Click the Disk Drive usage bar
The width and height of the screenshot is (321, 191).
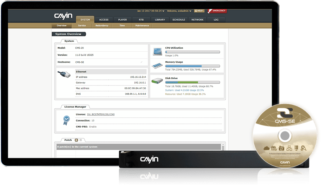192,82
